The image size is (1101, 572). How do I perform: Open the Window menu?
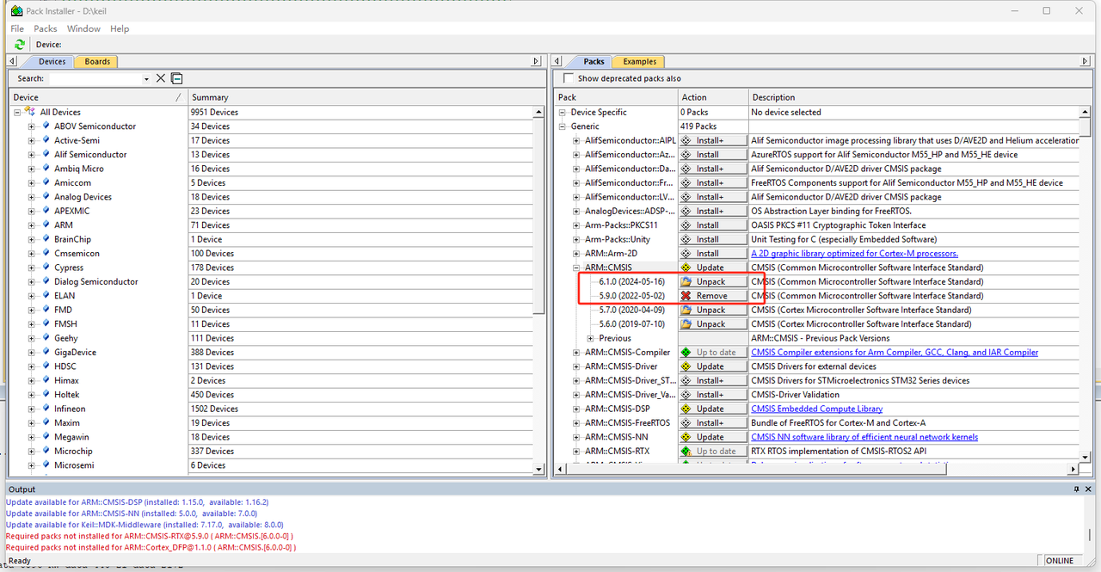point(83,28)
